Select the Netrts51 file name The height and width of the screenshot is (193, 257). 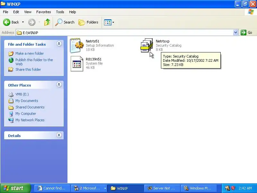(x=93, y=41)
